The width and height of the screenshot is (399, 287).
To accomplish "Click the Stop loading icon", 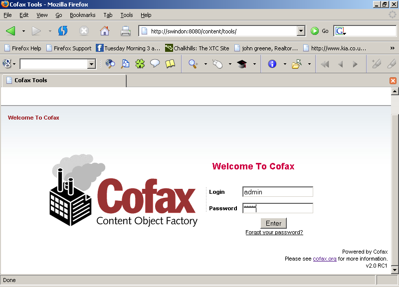I will coord(84,31).
